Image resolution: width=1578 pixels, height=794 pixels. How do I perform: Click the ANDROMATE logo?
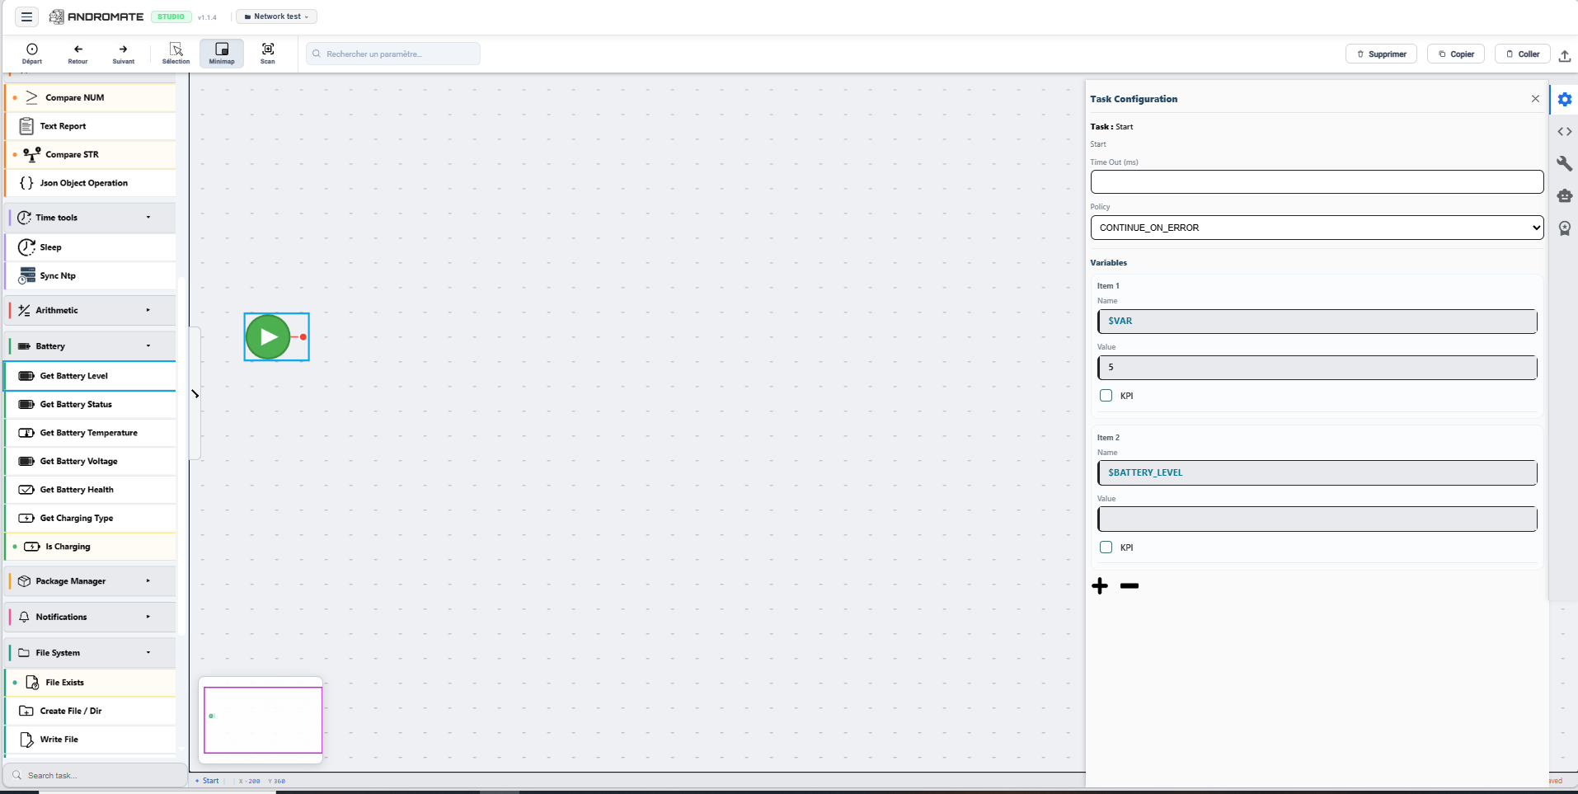96,16
